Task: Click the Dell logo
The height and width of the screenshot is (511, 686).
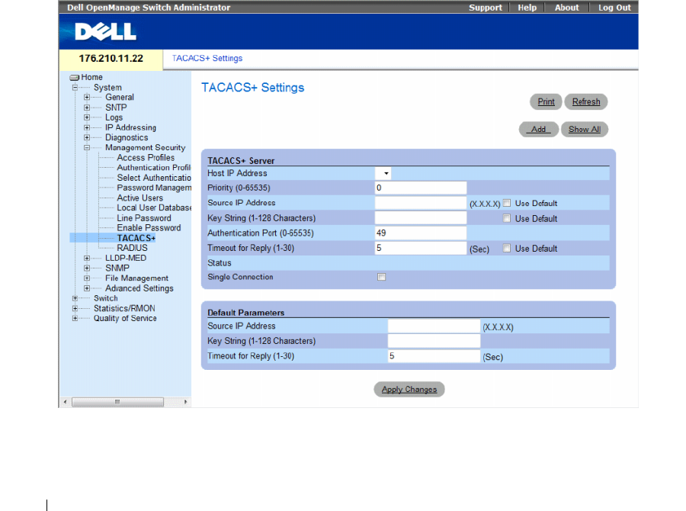Action: pos(105,31)
